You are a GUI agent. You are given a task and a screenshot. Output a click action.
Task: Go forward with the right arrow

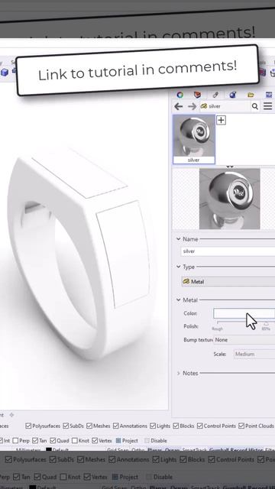click(192, 106)
